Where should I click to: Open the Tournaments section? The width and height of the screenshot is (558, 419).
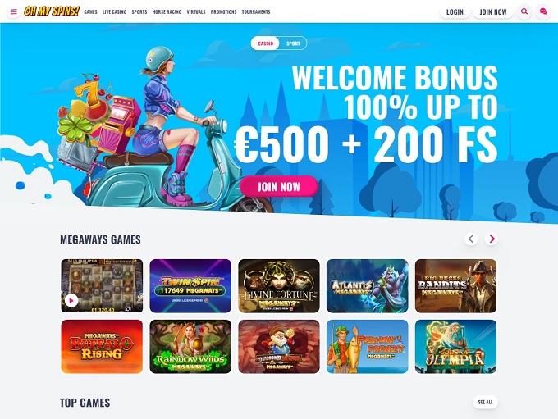256,11
